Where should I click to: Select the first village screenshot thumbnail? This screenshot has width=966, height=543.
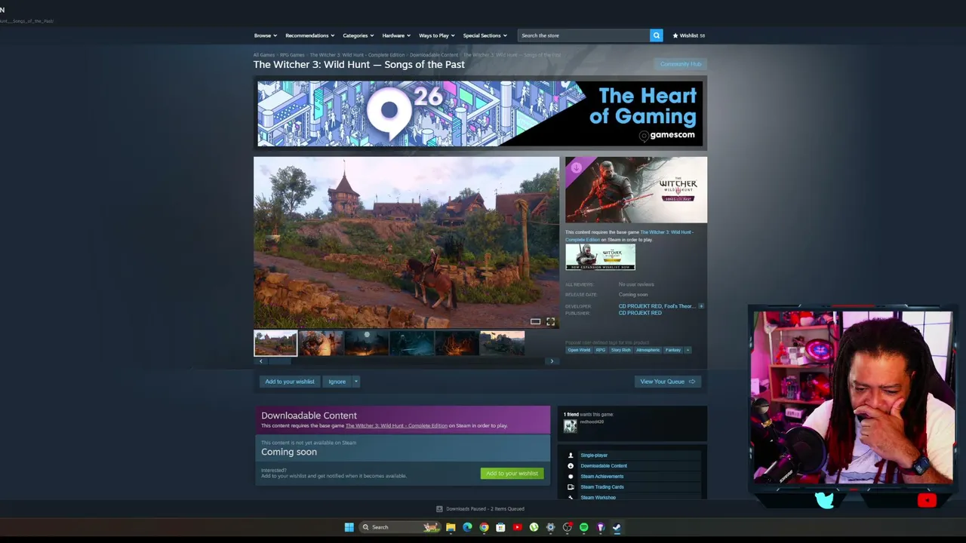point(275,343)
